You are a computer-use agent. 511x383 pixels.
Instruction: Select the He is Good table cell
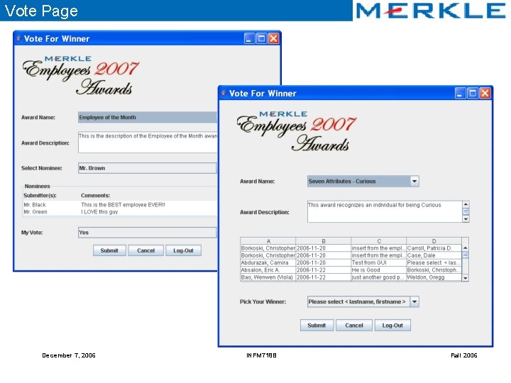tap(379, 270)
